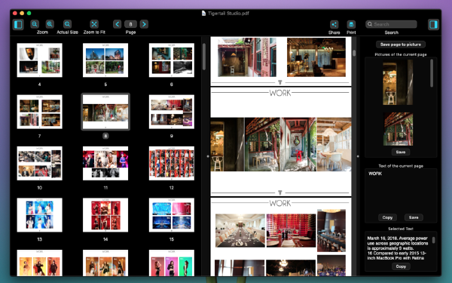452x283 pixels.
Task: Print the document
Action: (x=351, y=25)
